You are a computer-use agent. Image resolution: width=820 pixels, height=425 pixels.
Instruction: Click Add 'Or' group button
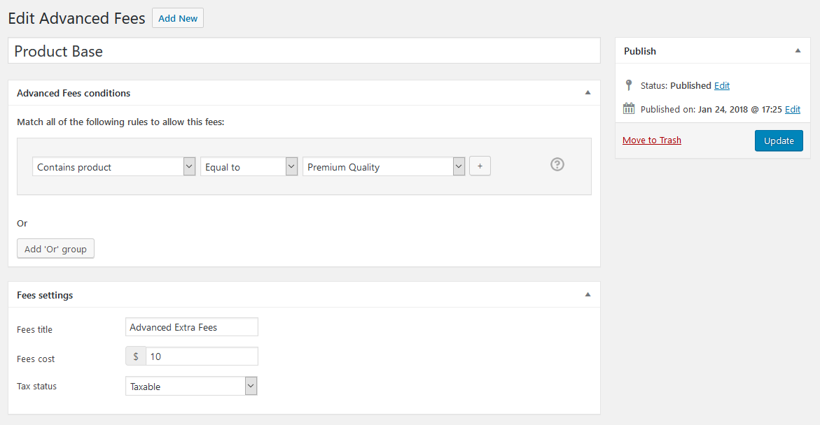55,249
